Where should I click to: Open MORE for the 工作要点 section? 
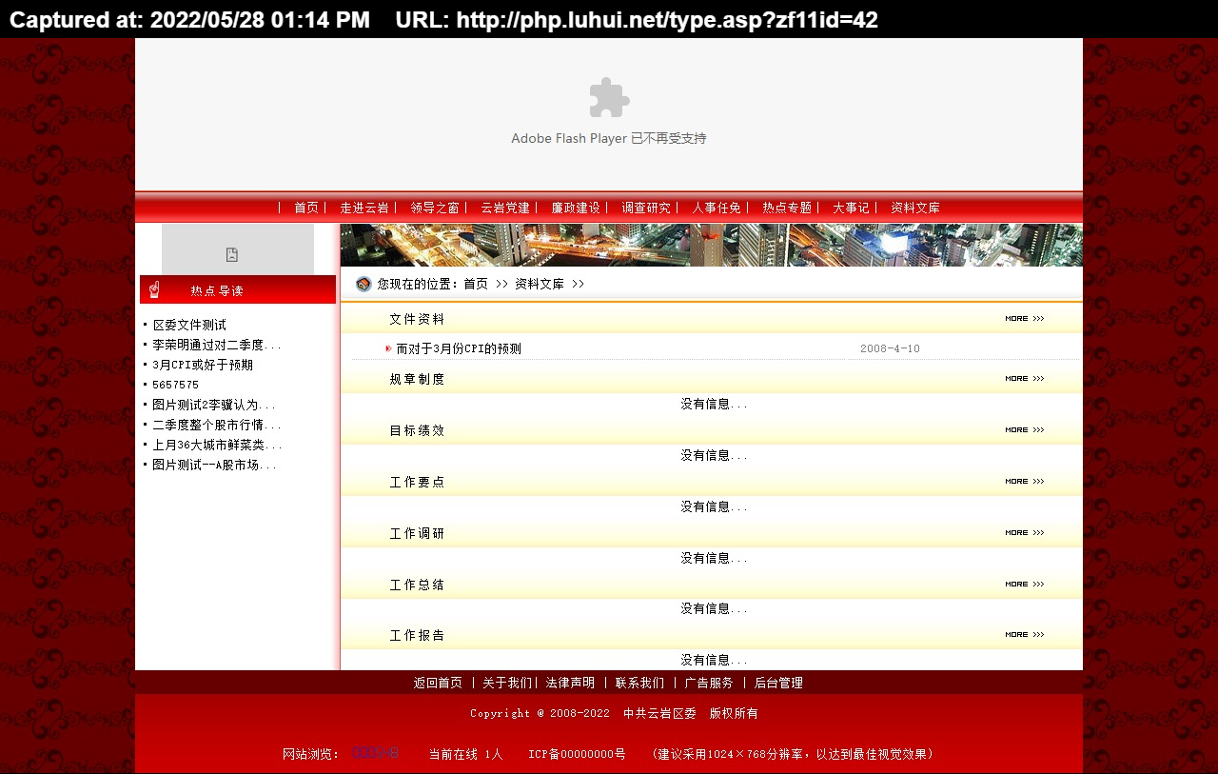pos(1025,482)
